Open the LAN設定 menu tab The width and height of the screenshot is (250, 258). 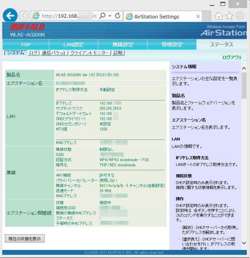click(x=73, y=45)
